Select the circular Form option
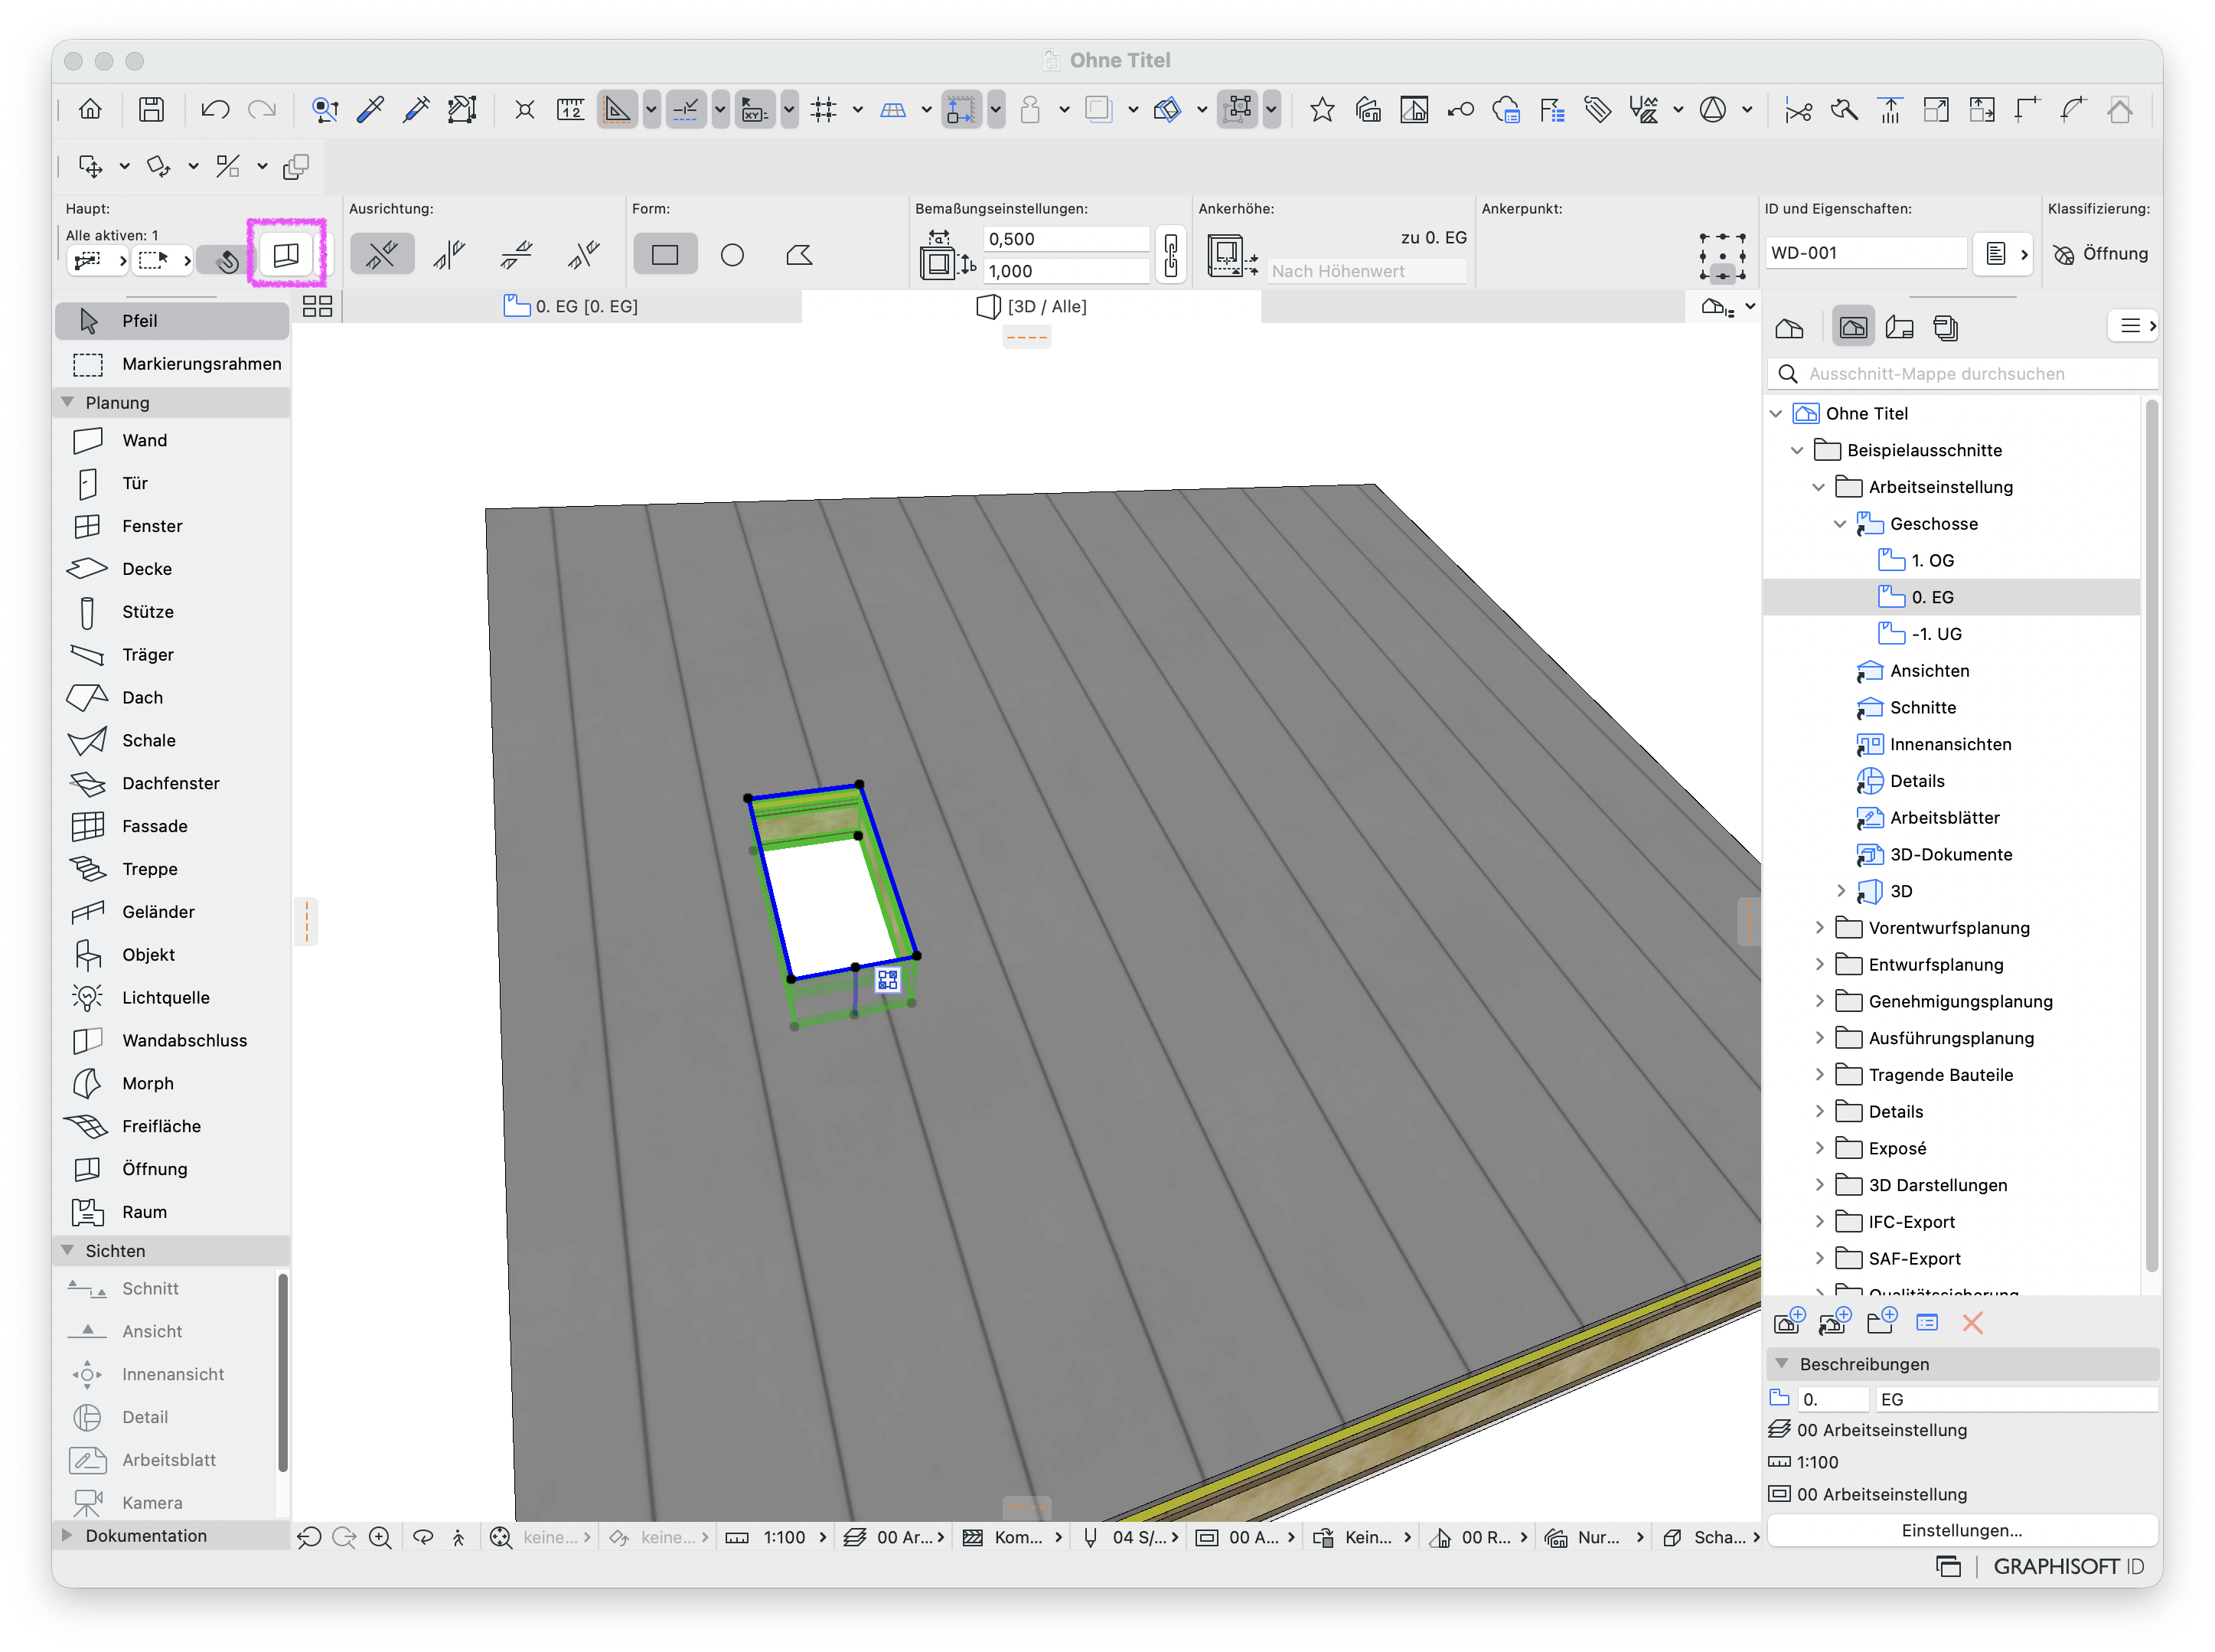The height and width of the screenshot is (1652, 2215). click(x=732, y=255)
